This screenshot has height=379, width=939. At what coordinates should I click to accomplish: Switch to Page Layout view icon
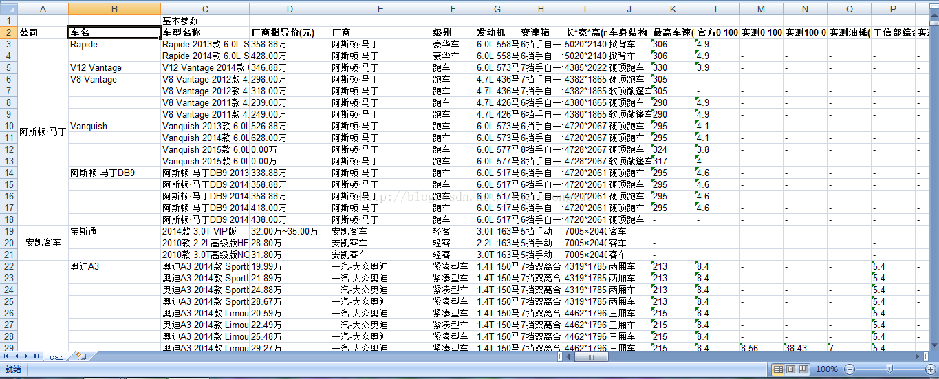coord(791,369)
